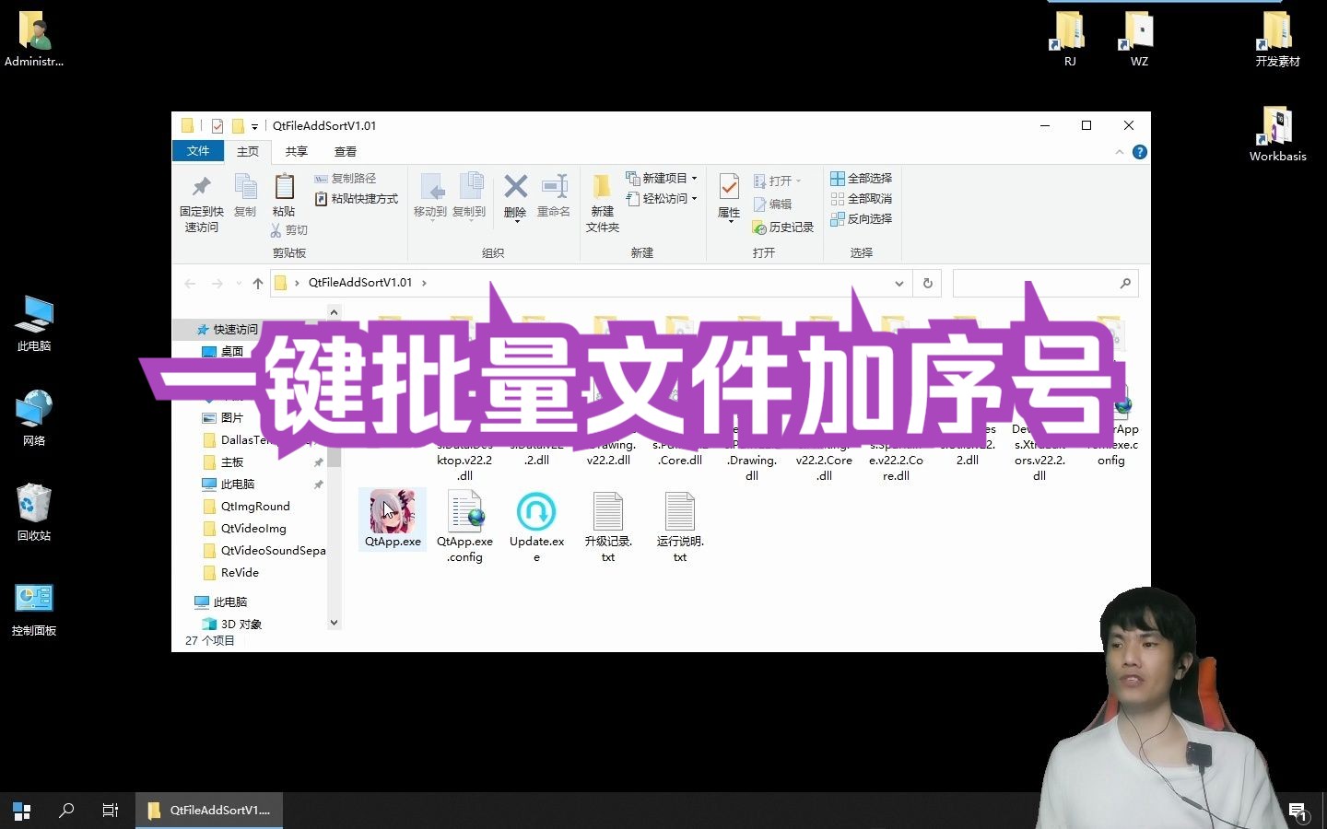
Task: Click inside the search box
Action: pyautogui.click(x=1032, y=283)
